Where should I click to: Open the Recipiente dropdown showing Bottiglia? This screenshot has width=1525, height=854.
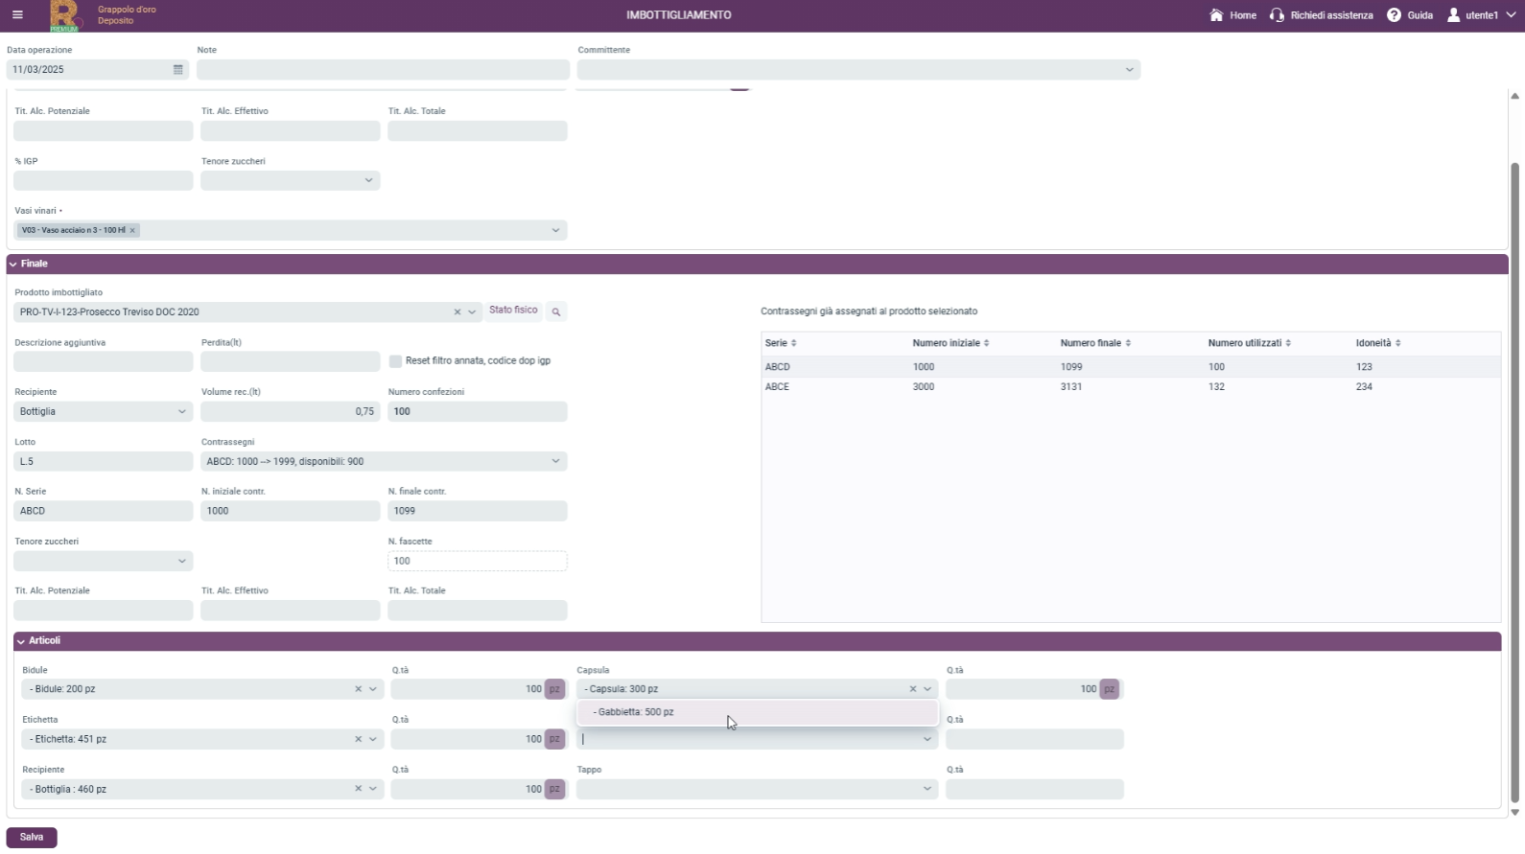click(x=103, y=412)
